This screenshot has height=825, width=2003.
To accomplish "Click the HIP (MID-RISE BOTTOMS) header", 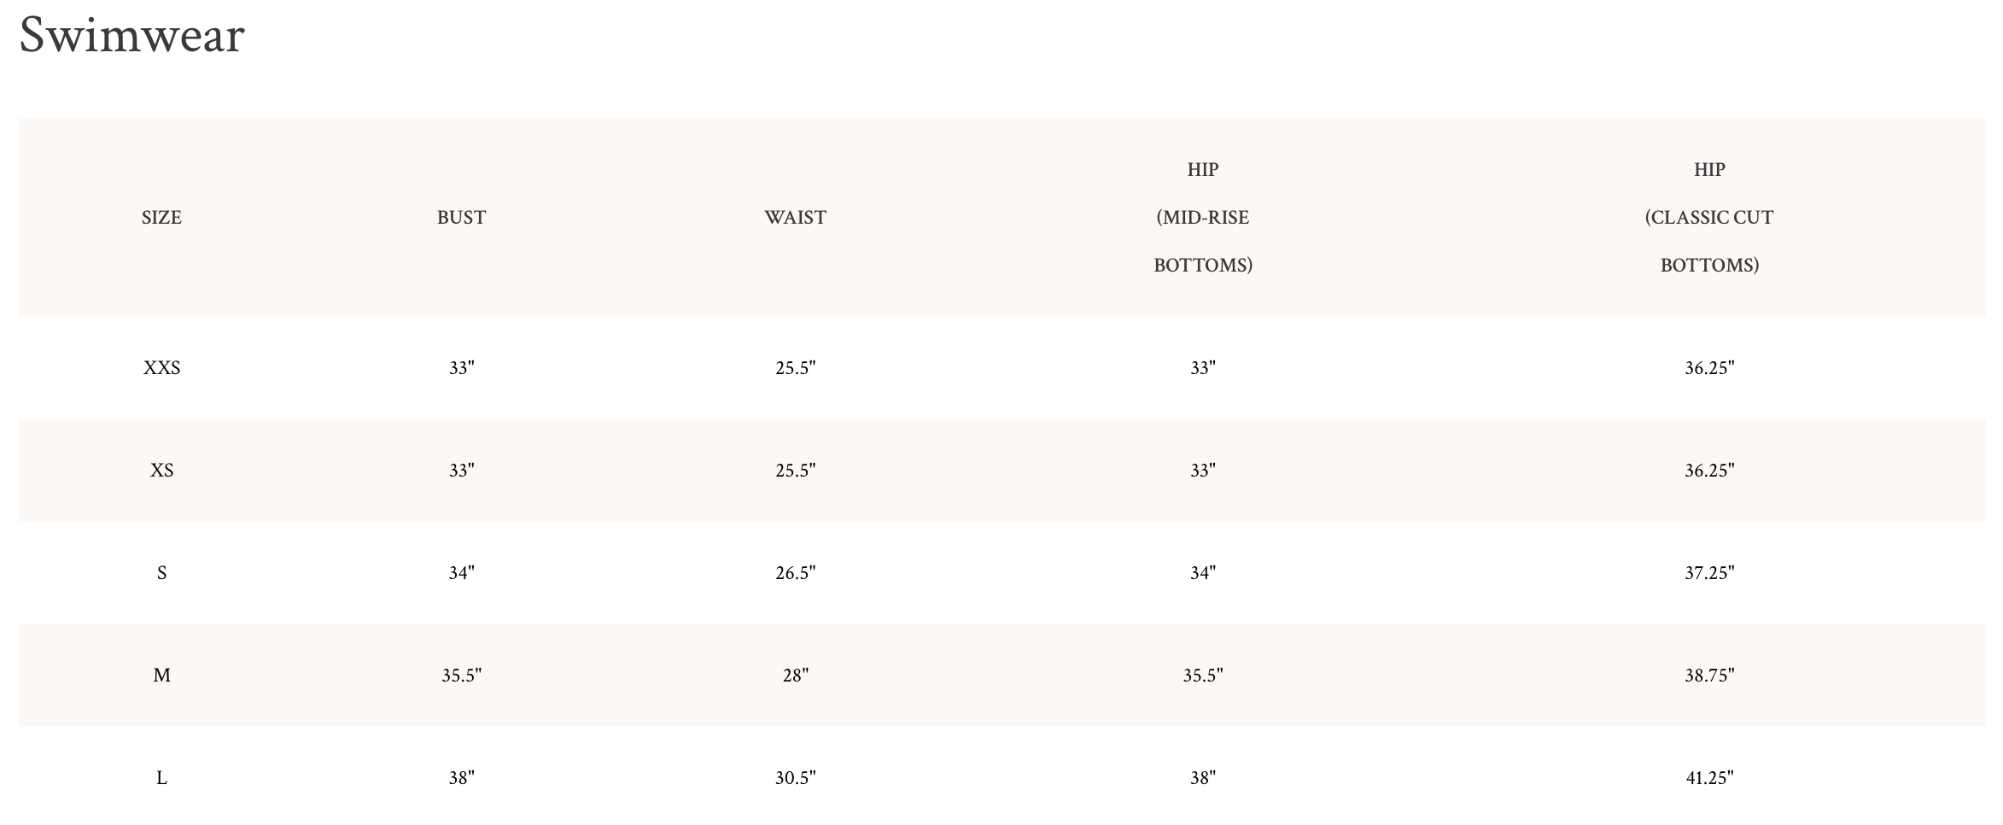I will (1202, 218).
